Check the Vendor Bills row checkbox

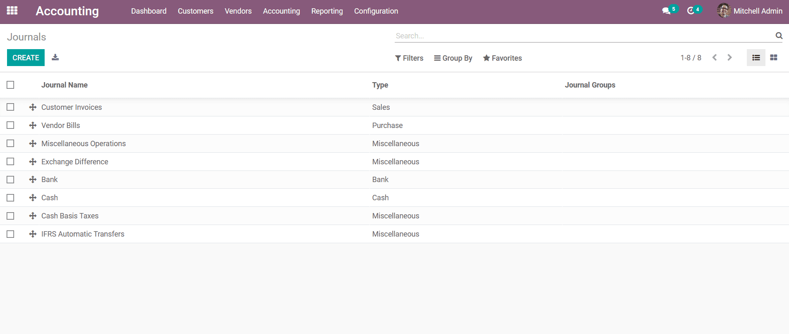tap(10, 126)
